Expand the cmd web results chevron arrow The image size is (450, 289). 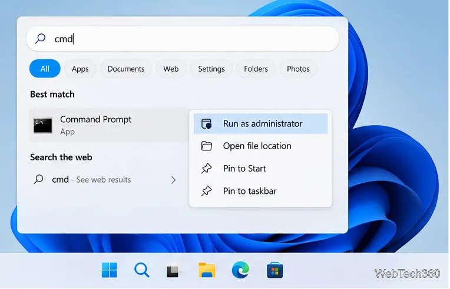tap(173, 180)
